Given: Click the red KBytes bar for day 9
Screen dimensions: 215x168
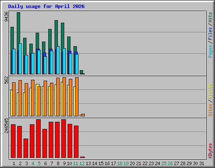Looking at the screenshot, I should pyautogui.click(x=63, y=139).
